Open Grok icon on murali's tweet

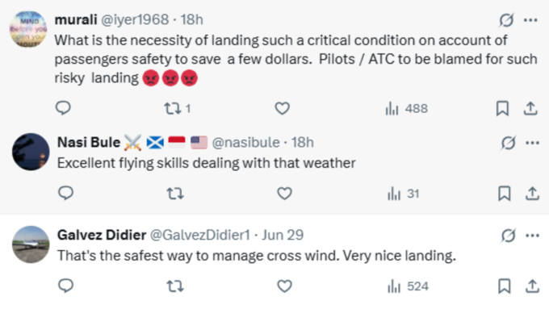pyautogui.click(x=506, y=20)
